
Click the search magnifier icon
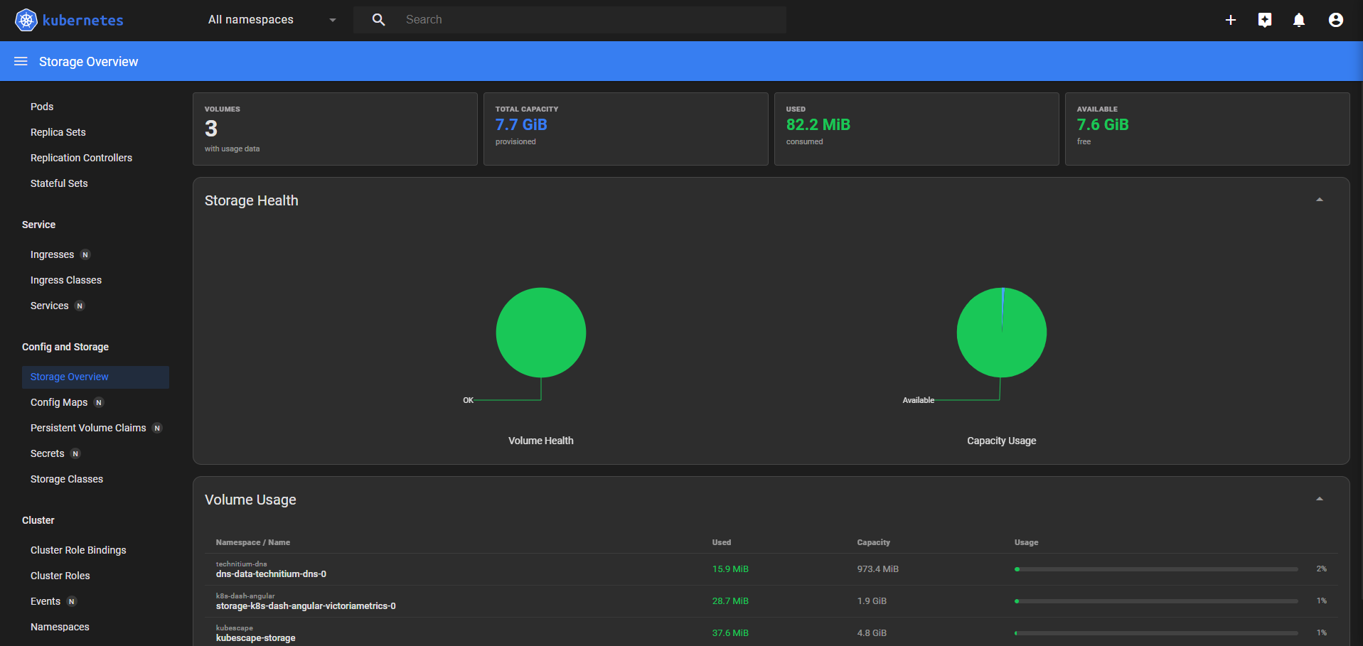tap(379, 20)
